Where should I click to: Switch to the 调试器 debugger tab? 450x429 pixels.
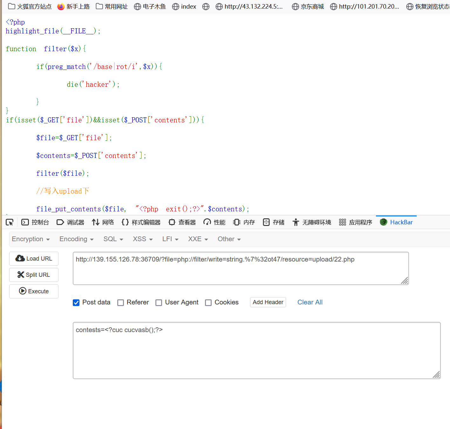tap(70, 222)
